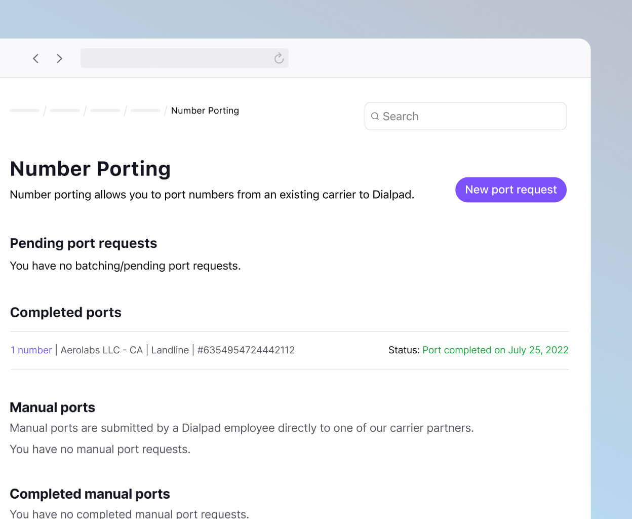Click the New port request button

510,190
